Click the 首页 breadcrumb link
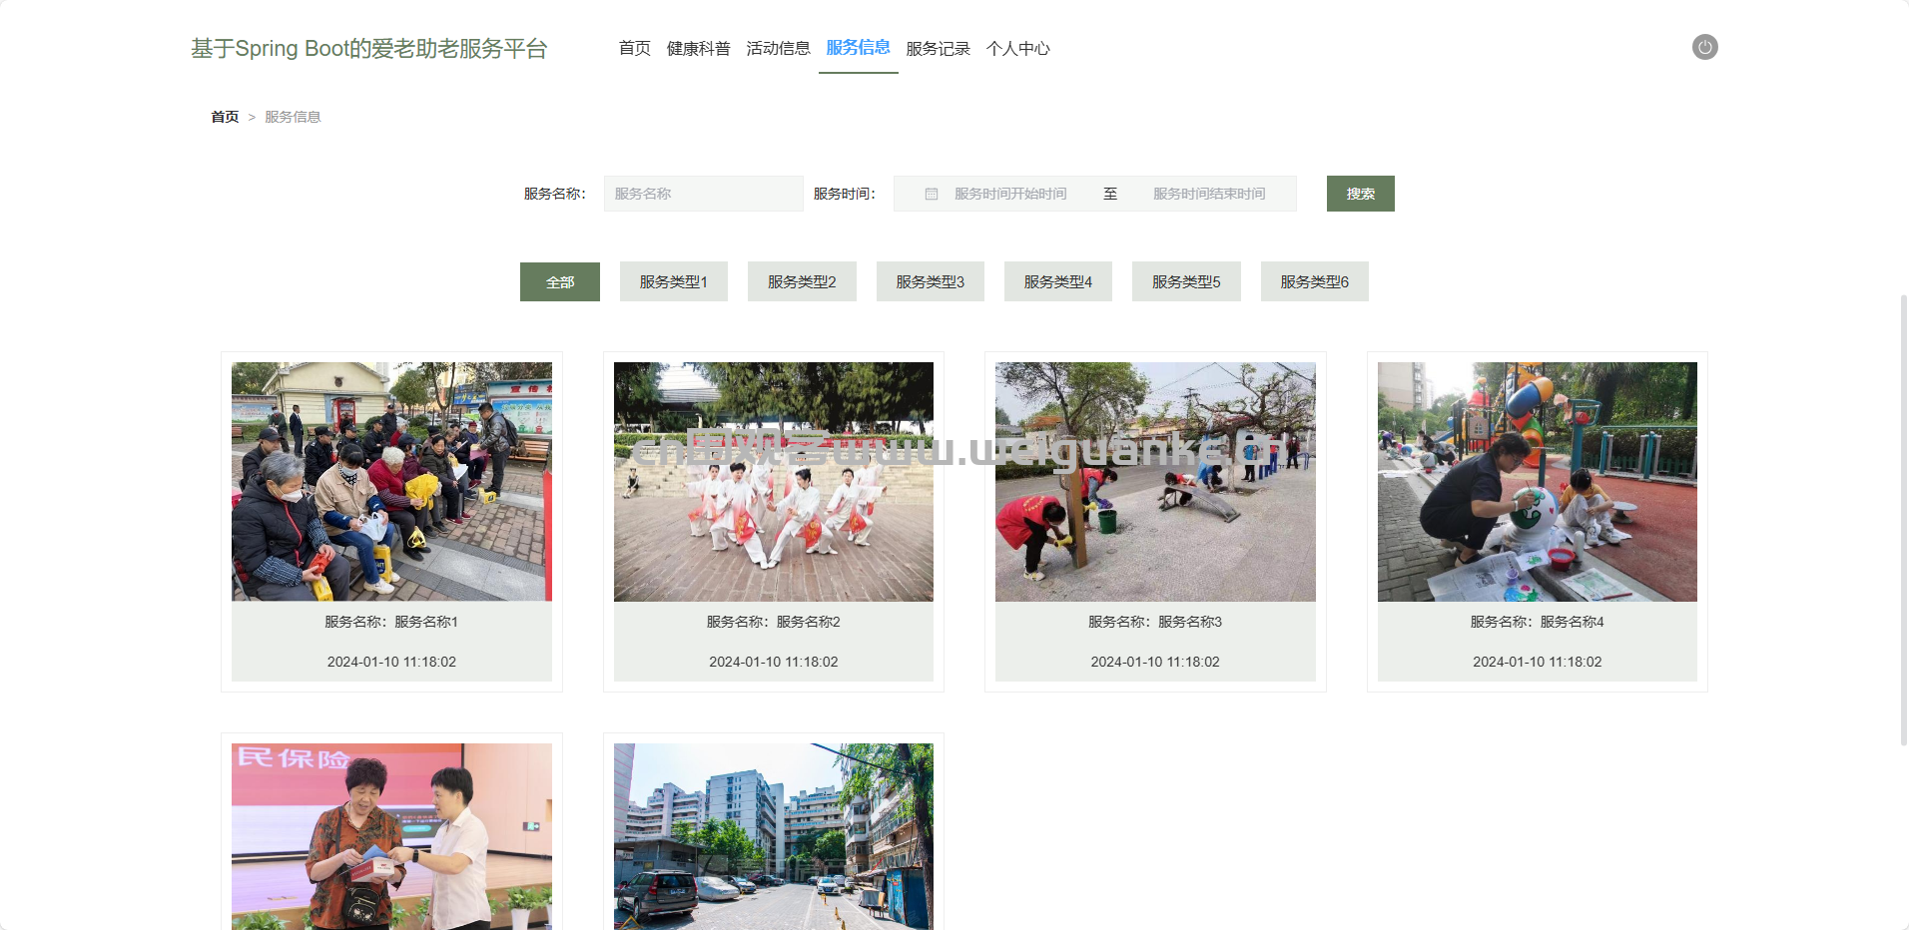This screenshot has height=930, width=1909. [225, 117]
